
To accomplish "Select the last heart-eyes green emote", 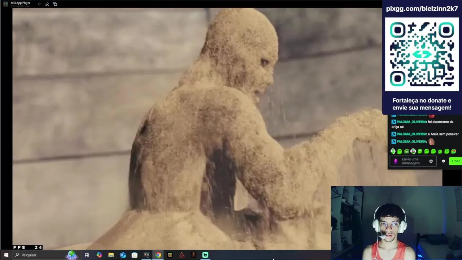I will [x=454, y=151].
